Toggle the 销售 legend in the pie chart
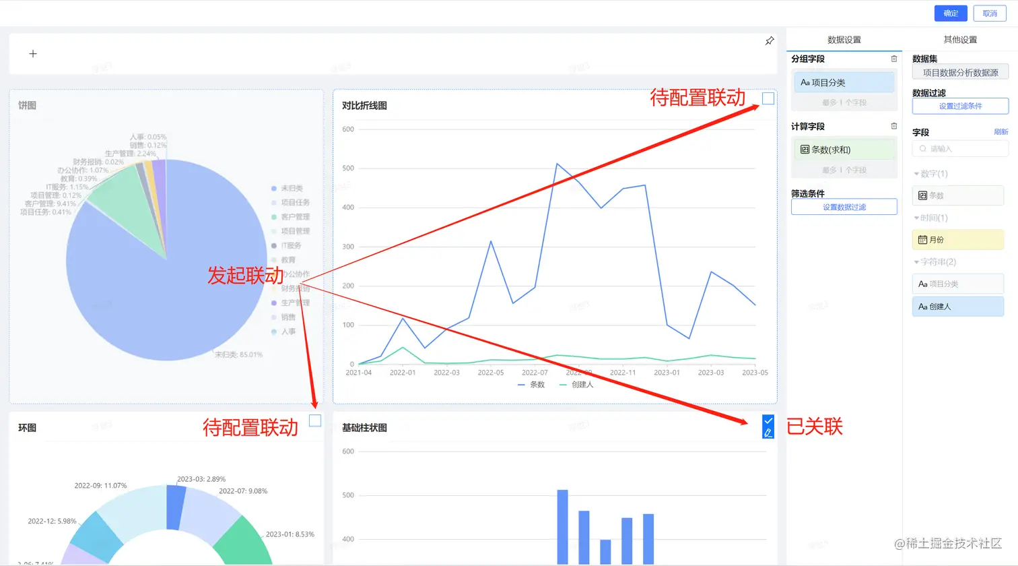Image resolution: width=1018 pixels, height=566 pixels. click(283, 317)
